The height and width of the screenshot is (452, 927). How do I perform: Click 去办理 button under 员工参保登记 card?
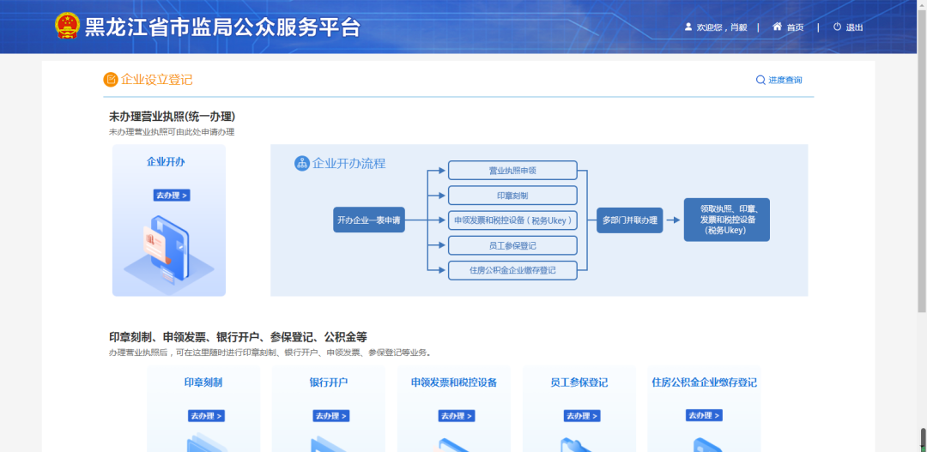coord(582,416)
